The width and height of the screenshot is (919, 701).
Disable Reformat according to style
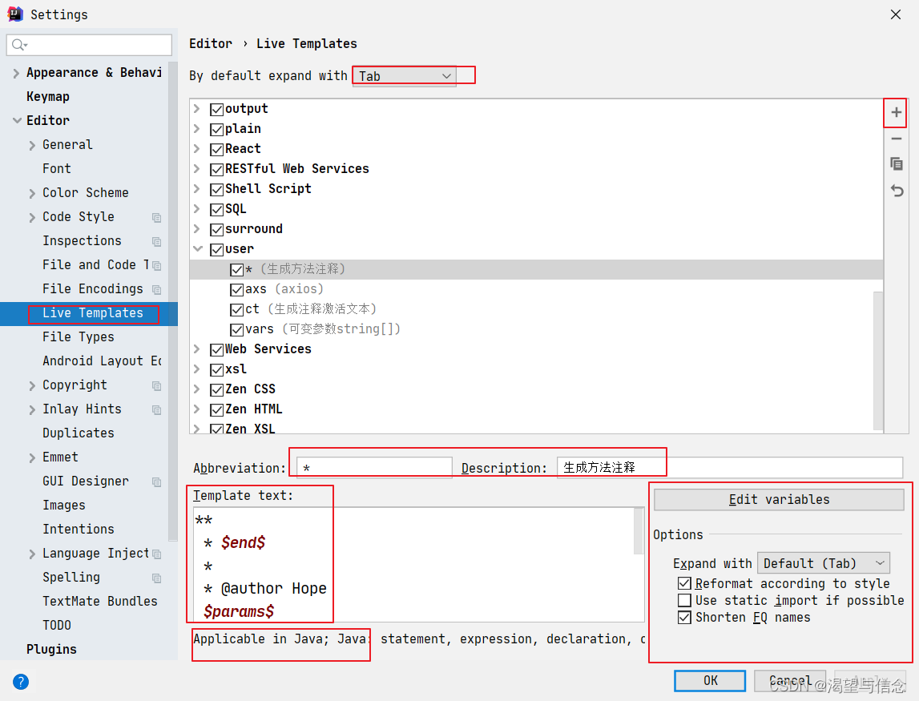tap(684, 584)
